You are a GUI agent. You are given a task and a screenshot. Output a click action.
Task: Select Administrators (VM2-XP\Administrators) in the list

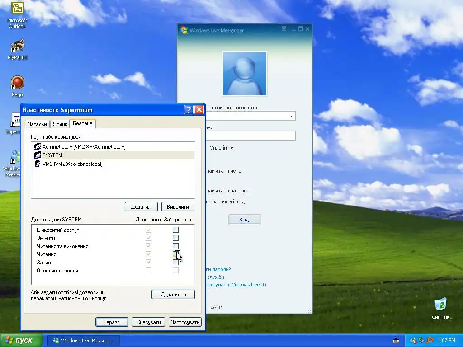point(113,147)
